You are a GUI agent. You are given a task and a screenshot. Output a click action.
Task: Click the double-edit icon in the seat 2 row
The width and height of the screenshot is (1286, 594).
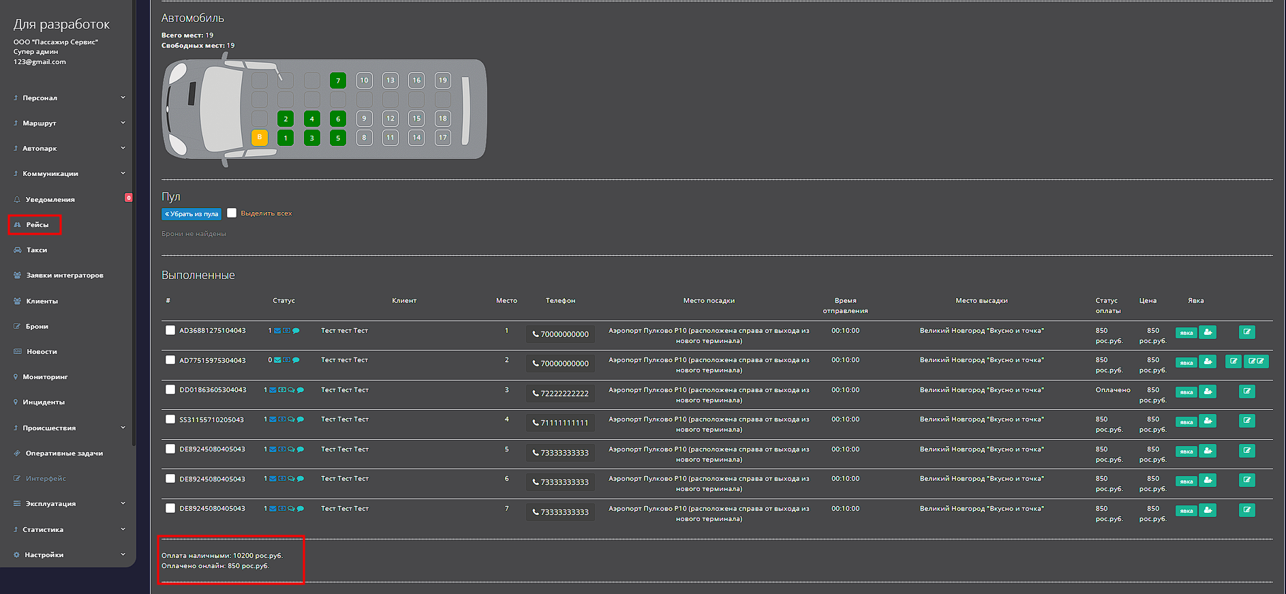click(x=1255, y=361)
